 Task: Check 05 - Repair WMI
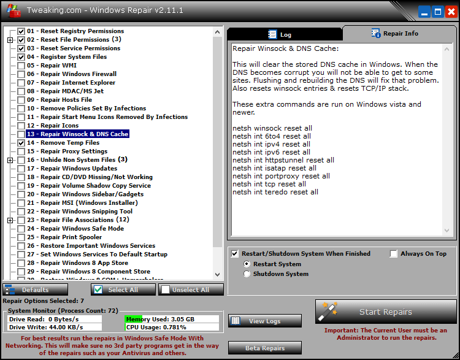21,66
